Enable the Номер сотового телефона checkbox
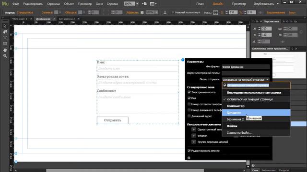 point(189,104)
